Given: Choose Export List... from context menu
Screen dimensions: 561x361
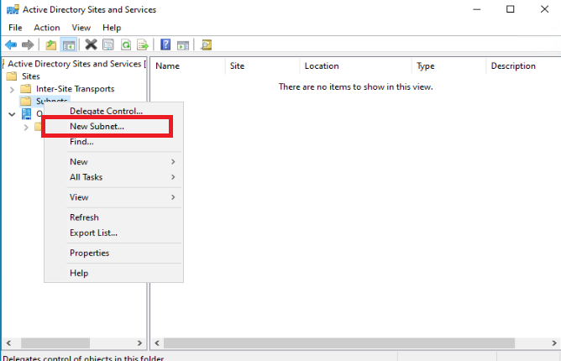Looking at the screenshot, I should click(x=94, y=233).
